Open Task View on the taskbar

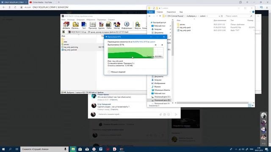click(x=17, y=149)
